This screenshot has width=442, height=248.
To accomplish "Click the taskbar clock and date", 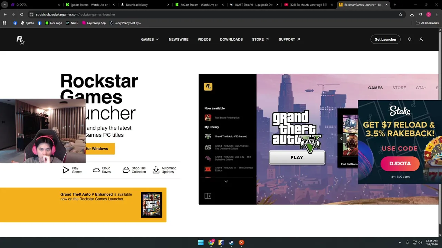I will click(432, 242).
